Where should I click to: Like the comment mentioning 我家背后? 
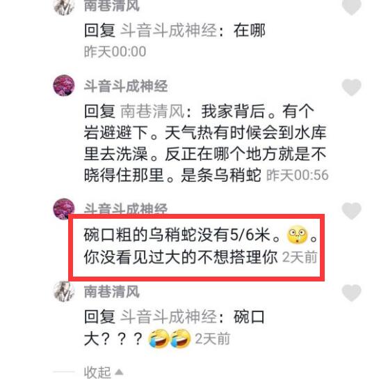coord(352,87)
